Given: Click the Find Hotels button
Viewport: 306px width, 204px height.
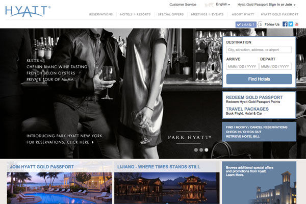Looking at the screenshot, I should click(x=259, y=79).
